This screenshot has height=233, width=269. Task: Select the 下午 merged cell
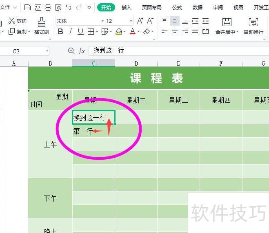pyautogui.click(x=50, y=198)
